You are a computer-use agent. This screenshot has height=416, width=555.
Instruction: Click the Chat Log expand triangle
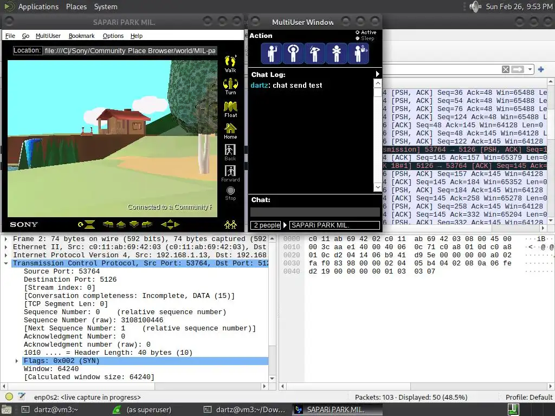[x=377, y=74]
